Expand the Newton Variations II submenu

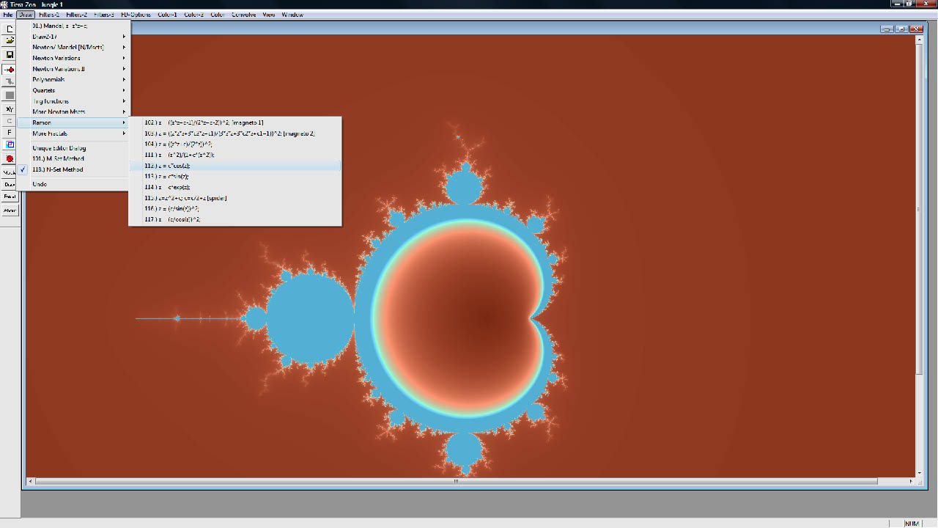click(x=73, y=69)
